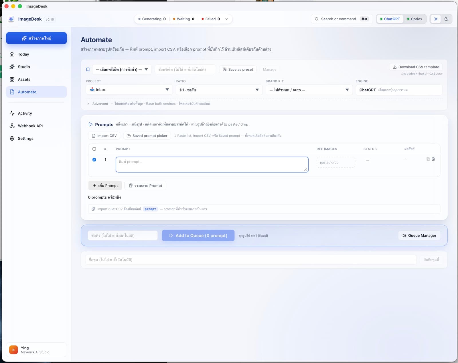Click the row 1 prompt text area

click(x=212, y=165)
